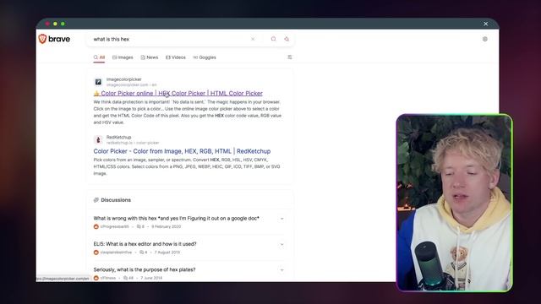Click reddit icon of ELI5 discussion
Screen dimensions: 541x304
click(96, 252)
